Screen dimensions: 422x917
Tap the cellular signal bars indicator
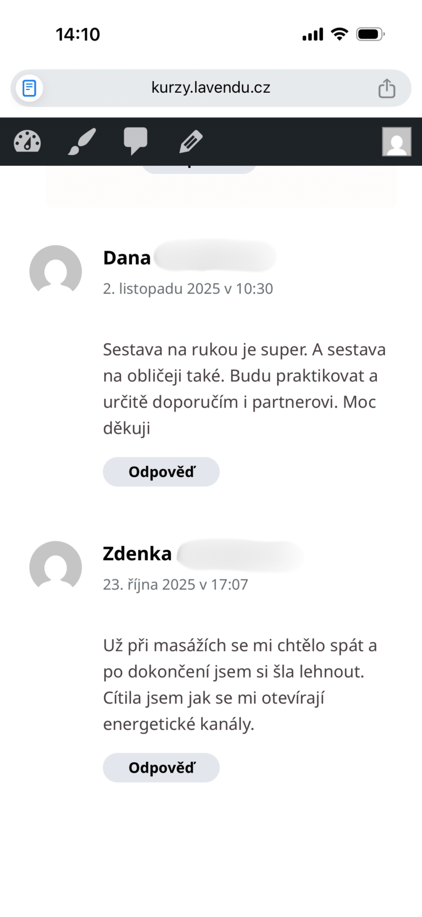[312, 33]
